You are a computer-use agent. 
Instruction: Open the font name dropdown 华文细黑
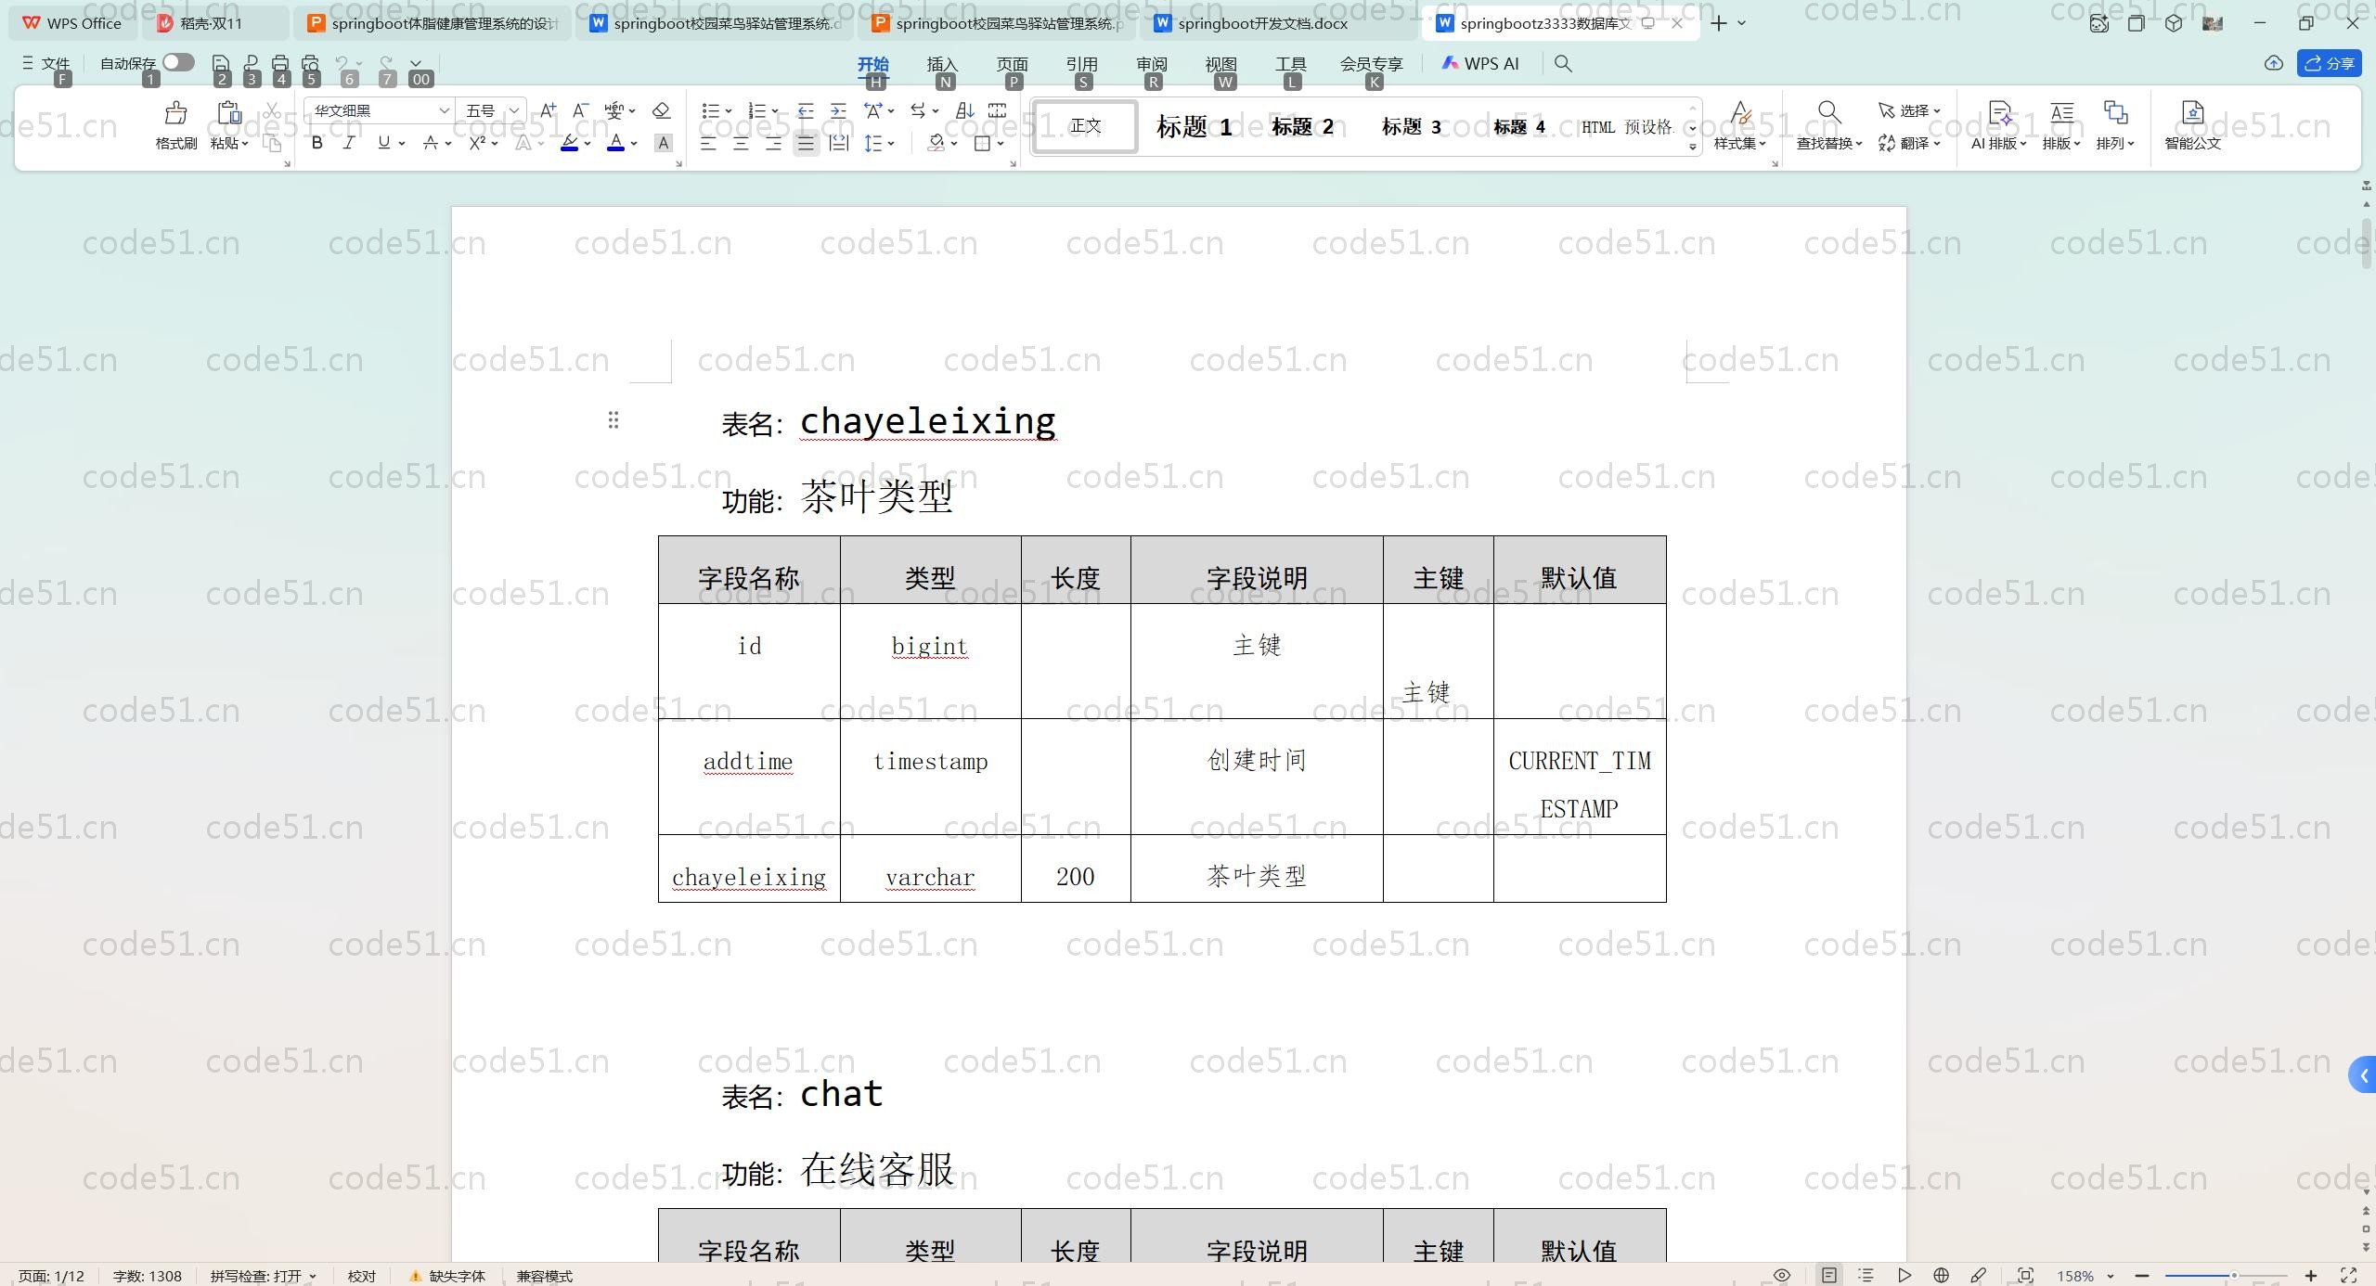(x=444, y=111)
